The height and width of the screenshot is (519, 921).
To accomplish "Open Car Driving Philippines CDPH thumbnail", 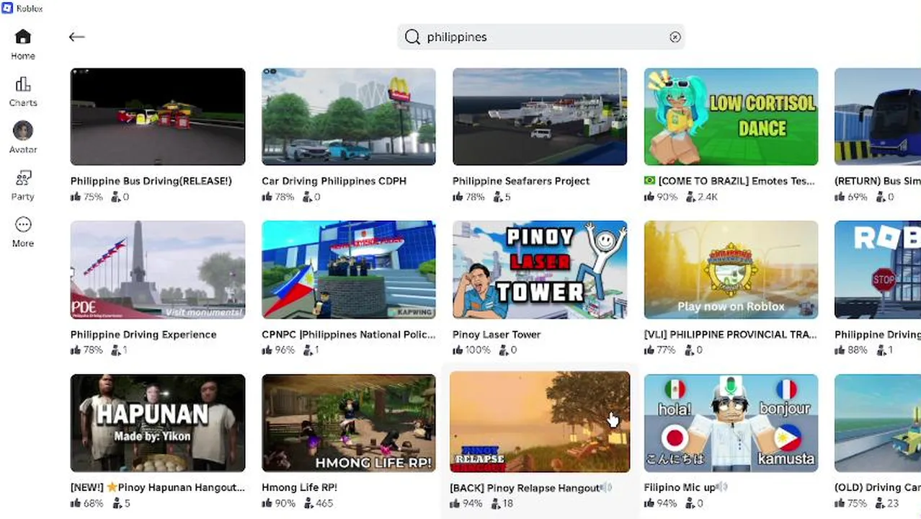I will click(349, 117).
